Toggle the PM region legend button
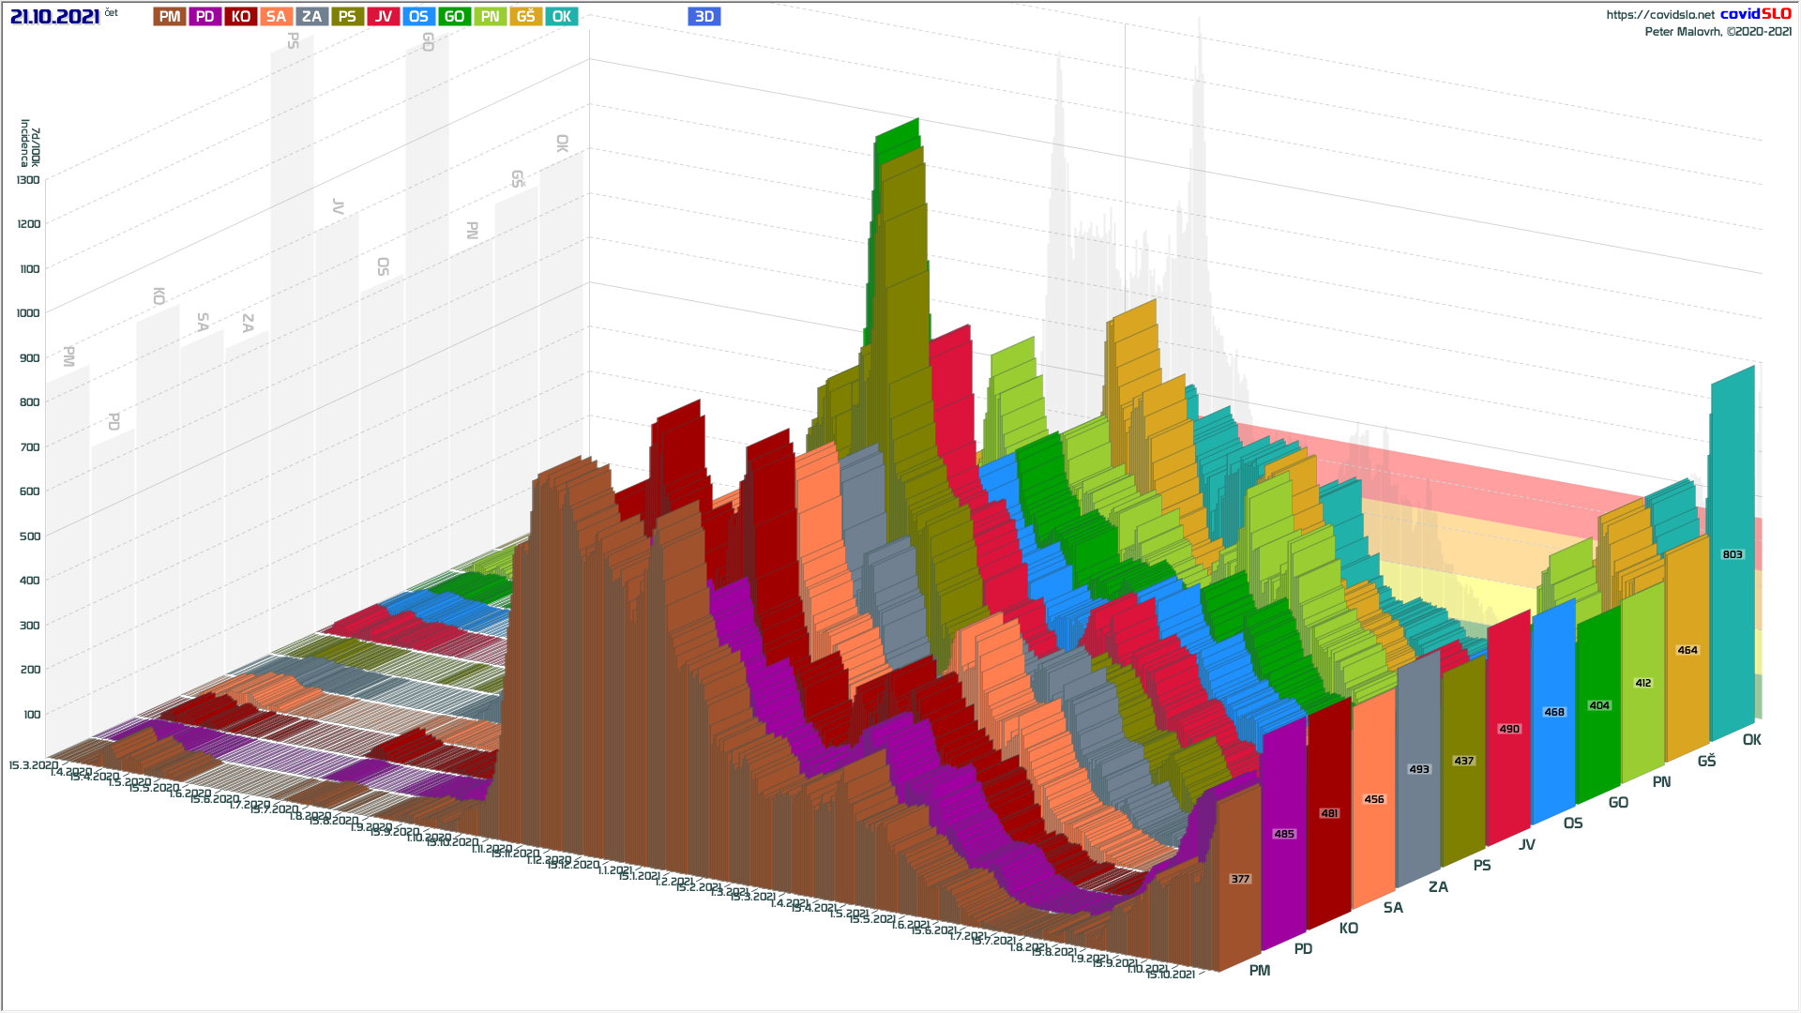This screenshot has width=1801, height=1013. coord(170,16)
